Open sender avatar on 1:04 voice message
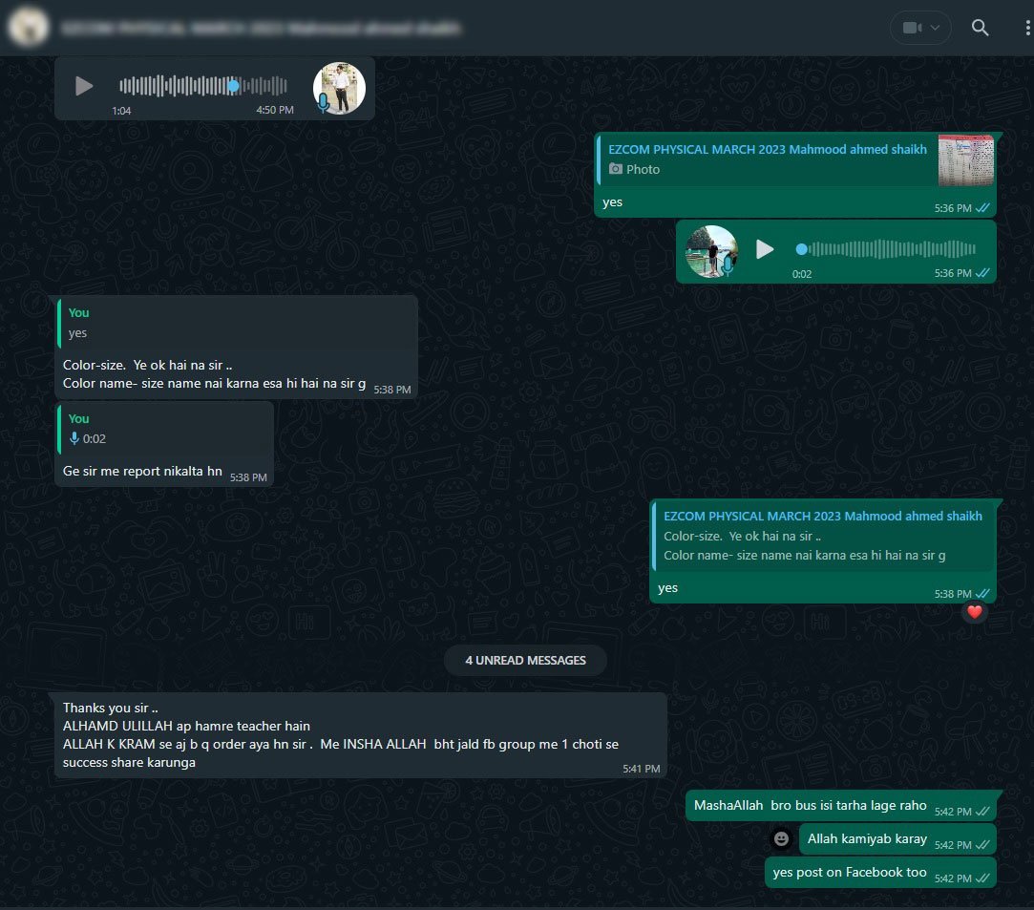 coord(339,88)
